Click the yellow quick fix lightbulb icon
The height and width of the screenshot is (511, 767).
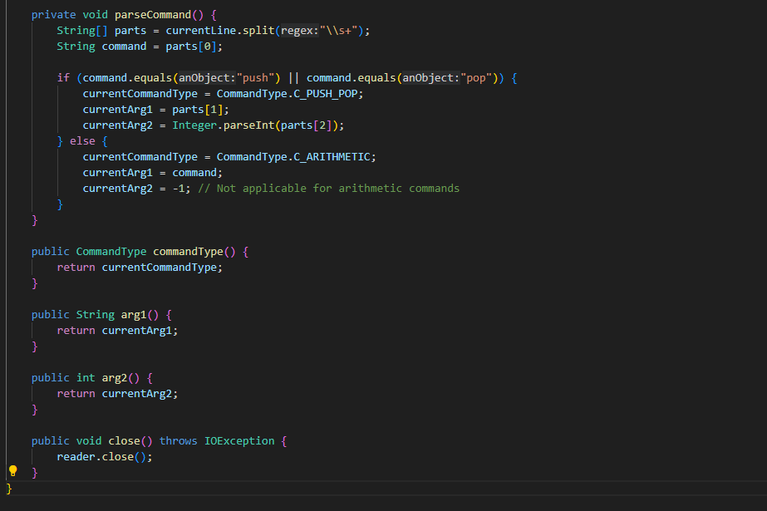[x=12, y=470]
